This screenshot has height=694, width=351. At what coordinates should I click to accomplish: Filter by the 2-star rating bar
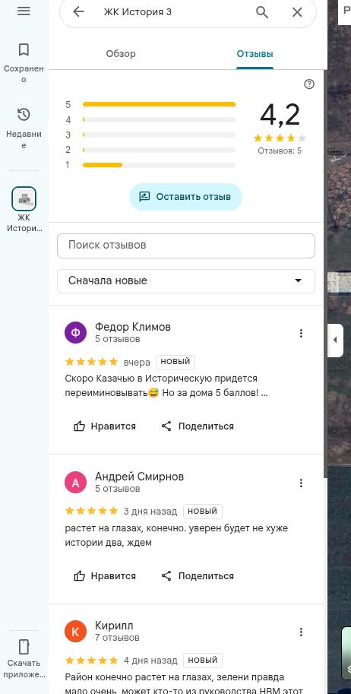click(159, 150)
